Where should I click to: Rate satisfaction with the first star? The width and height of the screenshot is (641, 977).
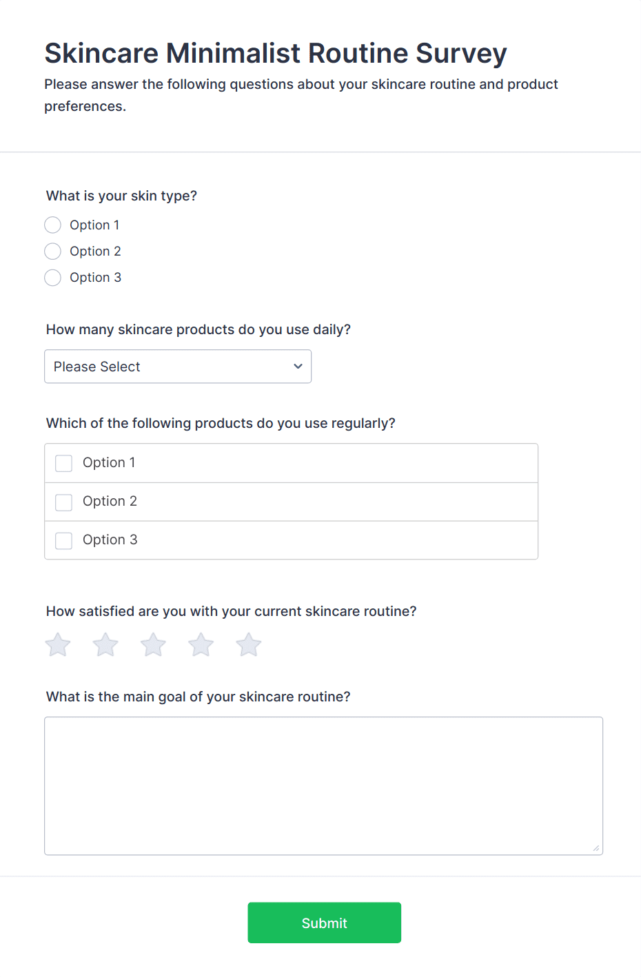coord(58,645)
